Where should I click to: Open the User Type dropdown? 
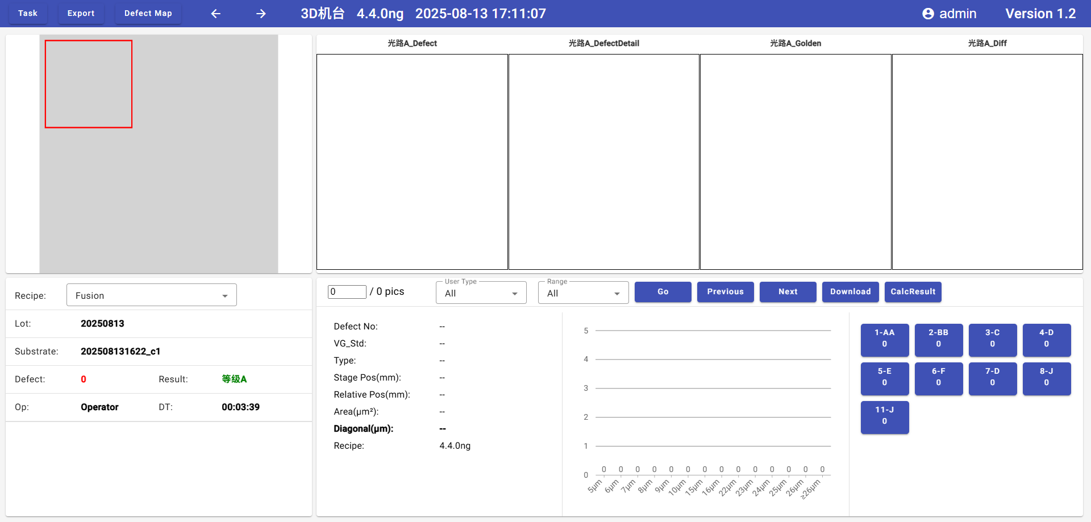[481, 293]
